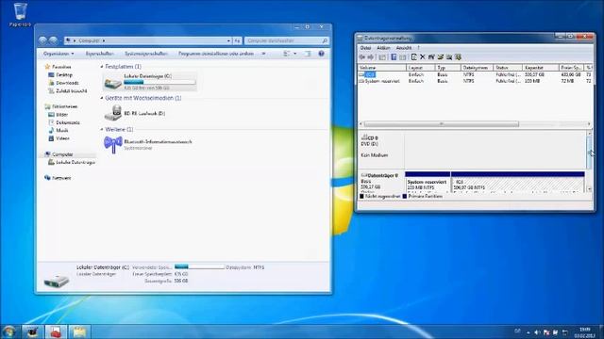604x339 pixels.
Task: Open the Videos library
Action: click(x=59, y=138)
